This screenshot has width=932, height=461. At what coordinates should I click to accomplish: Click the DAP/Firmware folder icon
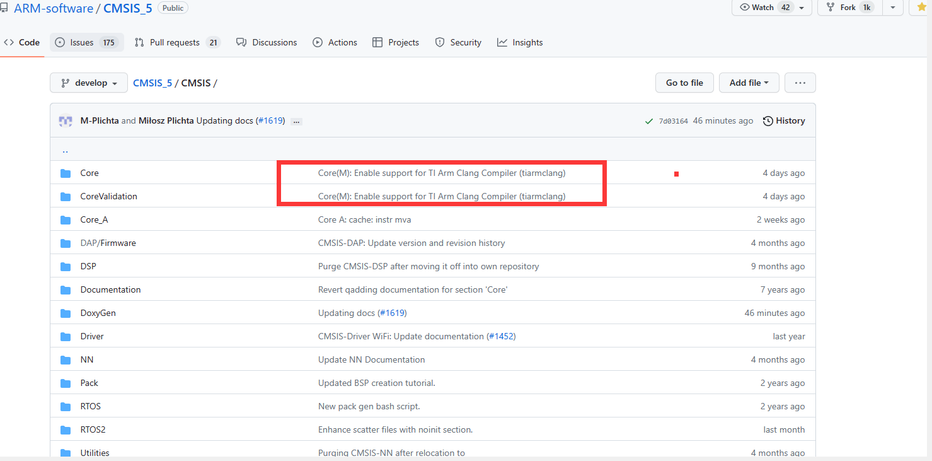(x=66, y=243)
